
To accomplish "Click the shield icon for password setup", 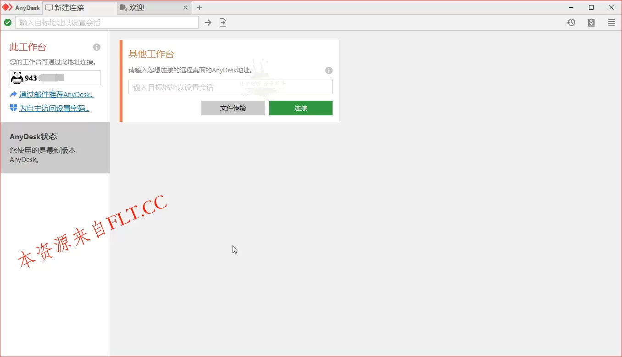I will 13,108.
